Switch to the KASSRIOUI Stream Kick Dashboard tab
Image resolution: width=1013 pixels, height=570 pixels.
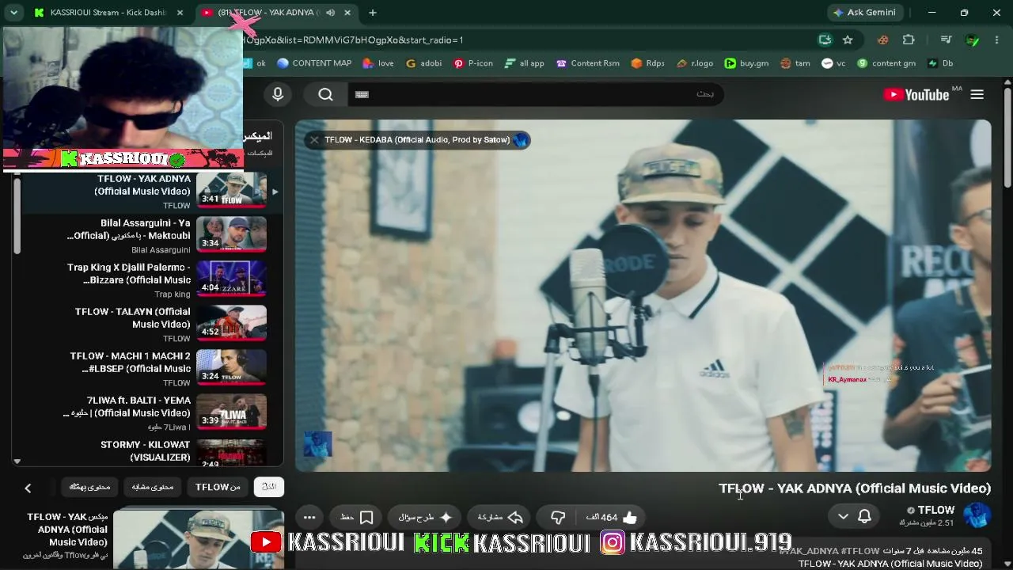coord(107,13)
